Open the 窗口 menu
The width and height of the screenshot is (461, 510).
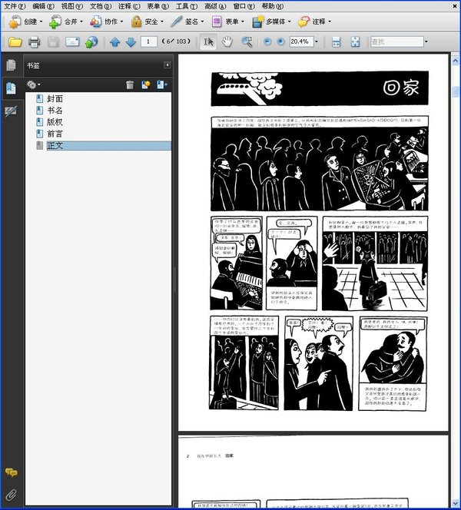(244, 6)
